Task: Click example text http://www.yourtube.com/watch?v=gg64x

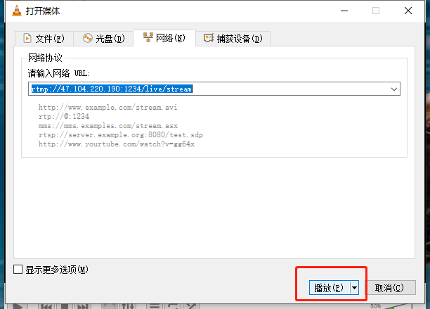Action: (x=117, y=144)
